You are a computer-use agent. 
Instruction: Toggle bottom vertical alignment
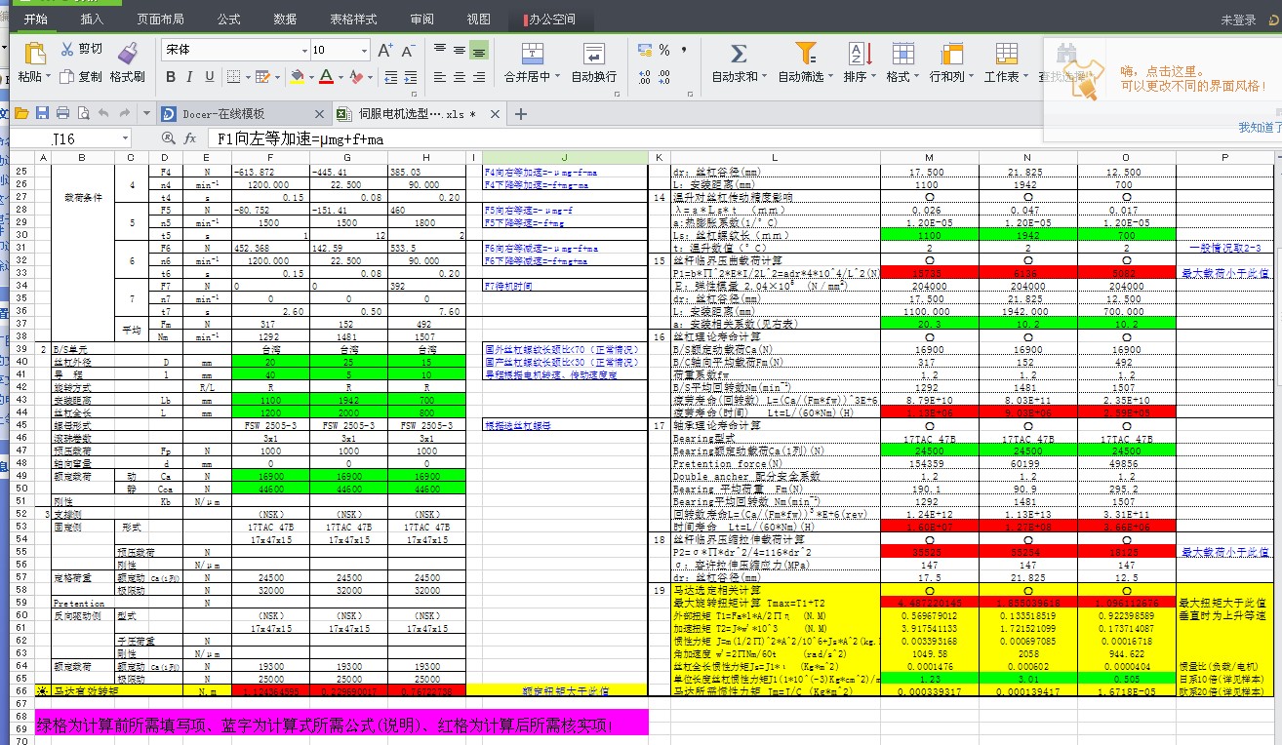[x=479, y=50]
